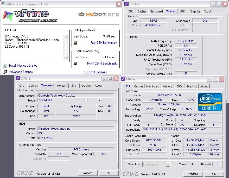The width and height of the screenshot is (229, 178).
Task: Close the wPrime Benchmark window
Action: [x=119, y=4]
